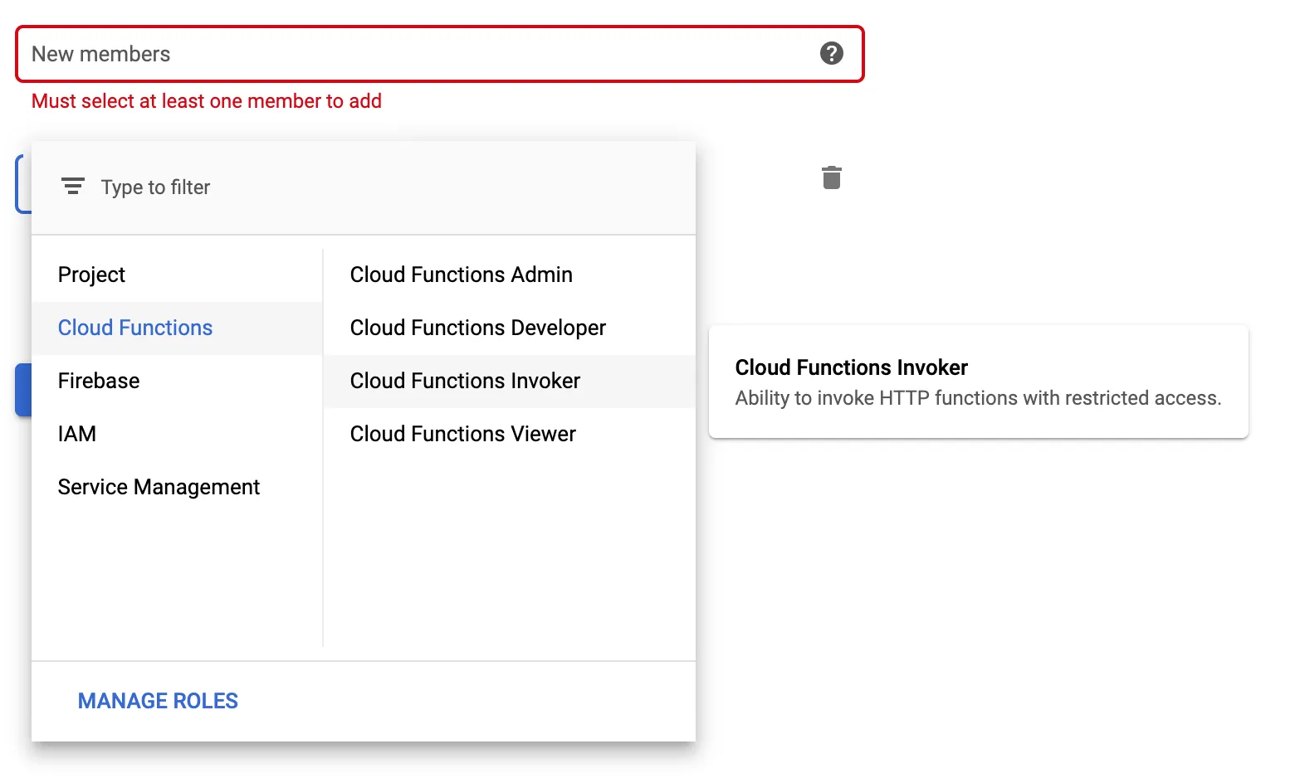Select the Cloud Functions Invoker role
This screenshot has height=778, width=1300.
pyautogui.click(x=465, y=381)
